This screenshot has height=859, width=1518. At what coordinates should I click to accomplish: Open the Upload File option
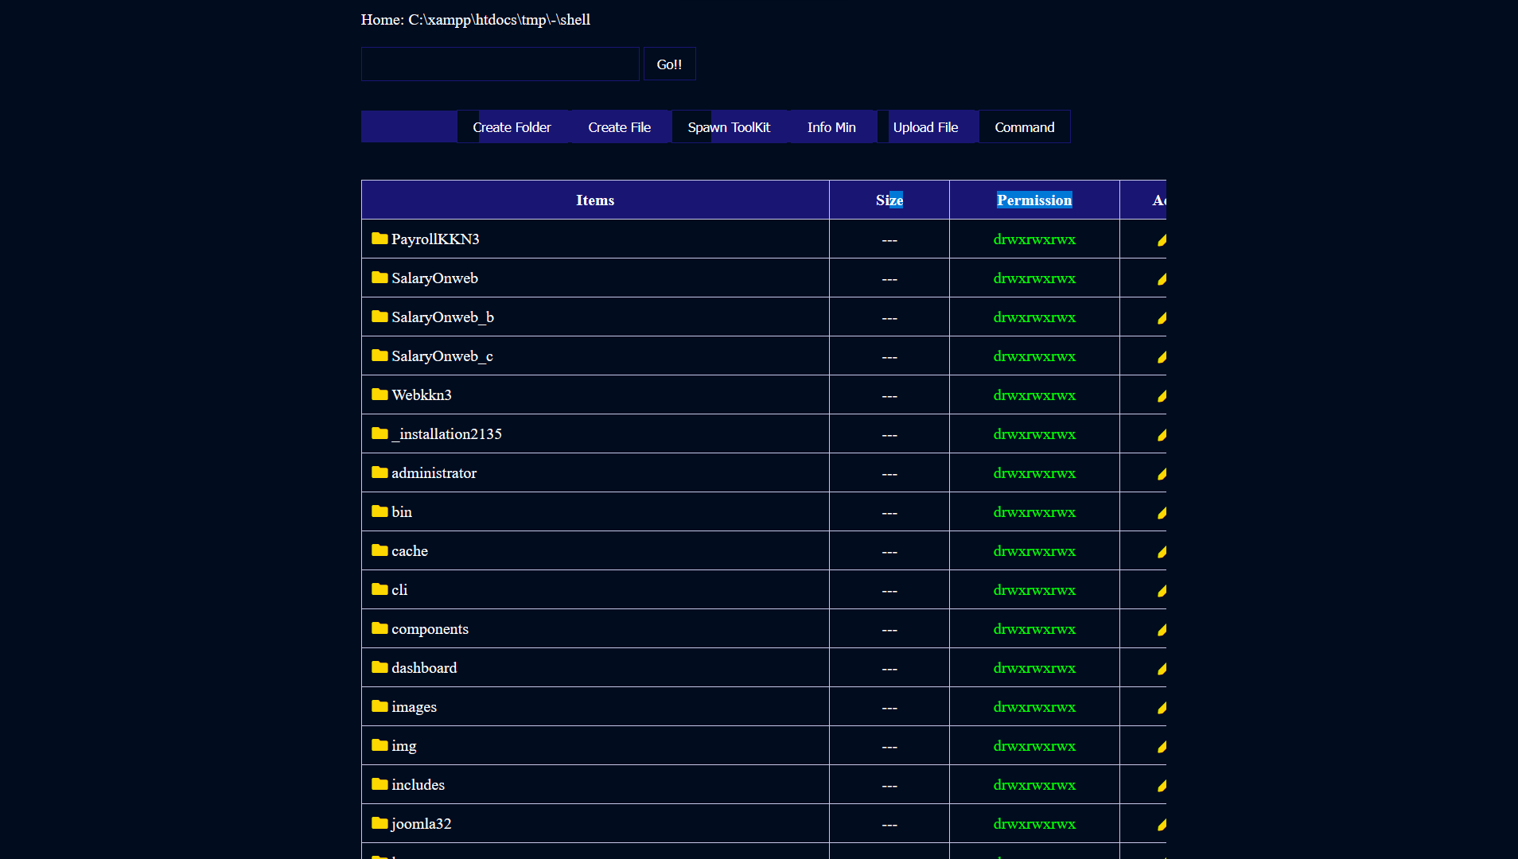(x=925, y=127)
